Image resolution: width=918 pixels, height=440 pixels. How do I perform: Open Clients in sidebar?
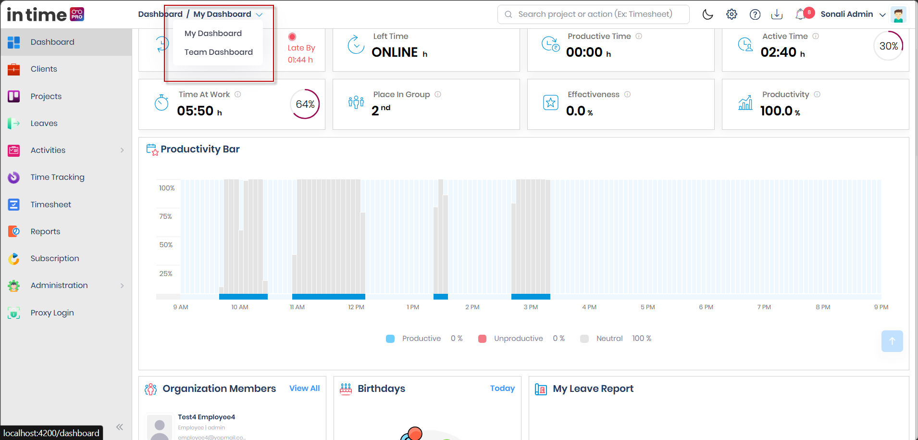click(66, 69)
